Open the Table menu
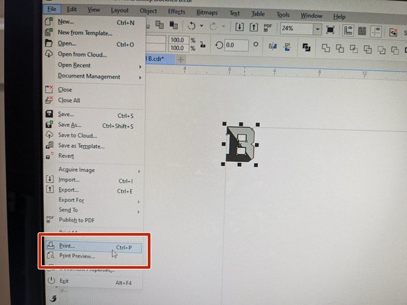This screenshot has width=407, height=305. (258, 14)
